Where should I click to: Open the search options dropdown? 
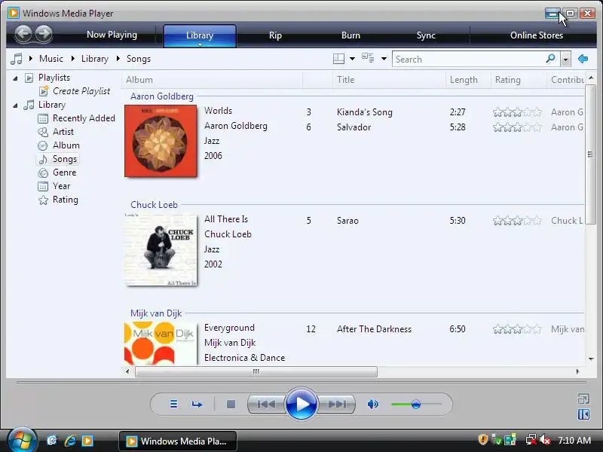pos(565,60)
